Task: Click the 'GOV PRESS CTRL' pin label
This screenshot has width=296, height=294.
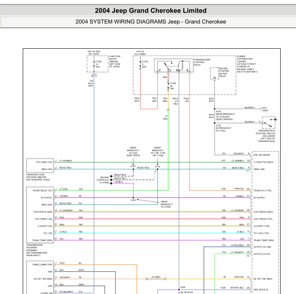Action: pyautogui.click(x=263, y=219)
